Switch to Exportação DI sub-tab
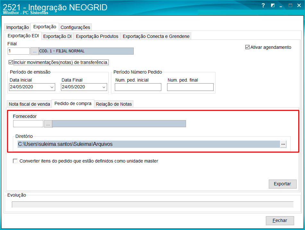The height and width of the screenshot is (230, 305). 57,36
